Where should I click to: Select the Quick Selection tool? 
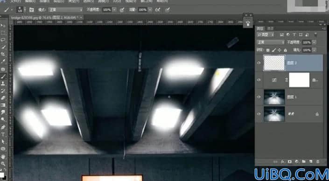coord(3,47)
